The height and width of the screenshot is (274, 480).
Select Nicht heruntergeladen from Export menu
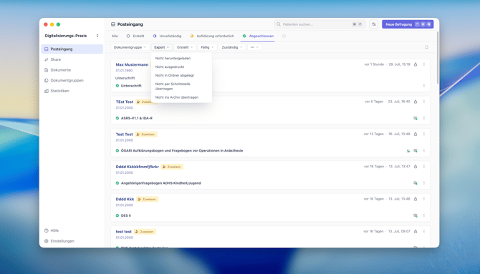point(181,58)
